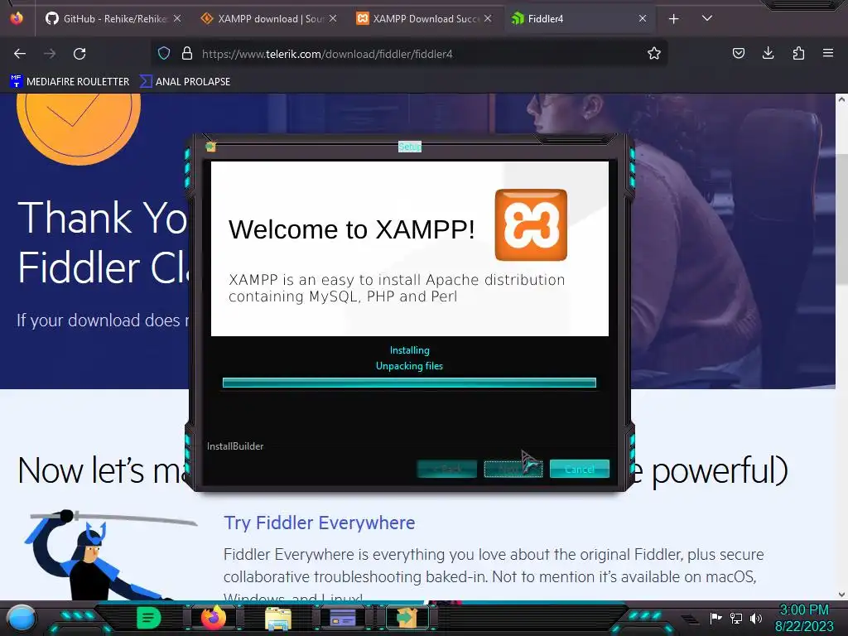Click the orange XAMPP logo image
The width and height of the screenshot is (848, 636).
[x=531, y=224]
